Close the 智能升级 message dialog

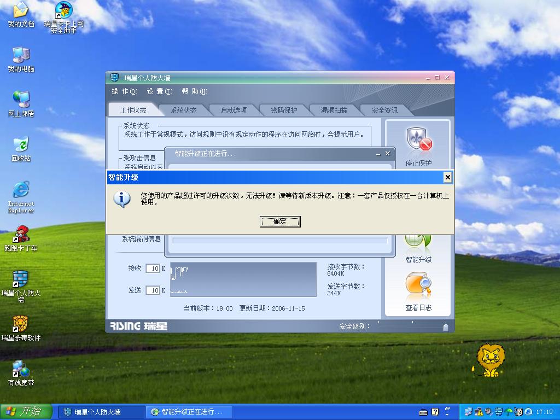pyautogui.click(x=447, y=177)
